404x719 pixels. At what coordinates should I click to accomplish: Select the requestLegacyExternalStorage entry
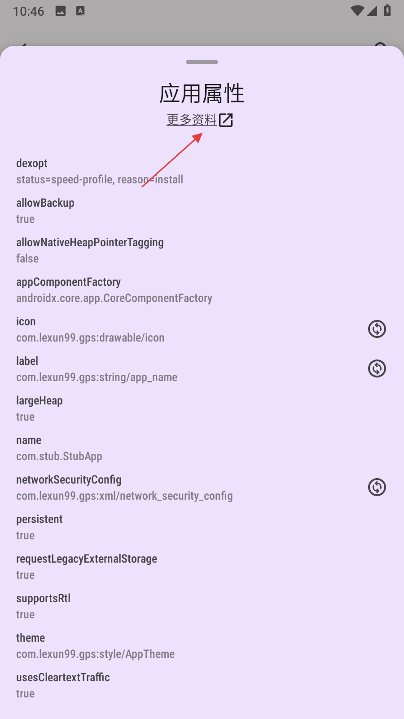pyautogui.click(x=87, y=567)
